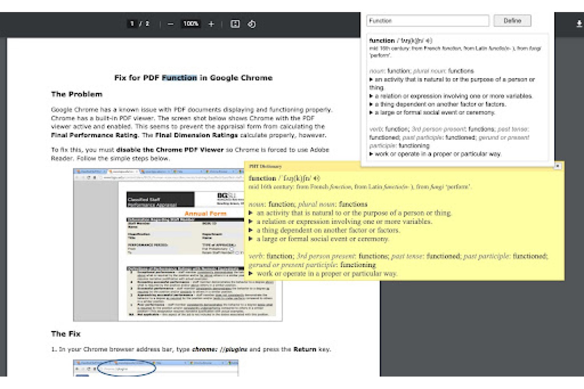Click 'a relation or expression' definition in the yellow box
Image resolution: width=584 pixels, height=389 pixels.
344,222
